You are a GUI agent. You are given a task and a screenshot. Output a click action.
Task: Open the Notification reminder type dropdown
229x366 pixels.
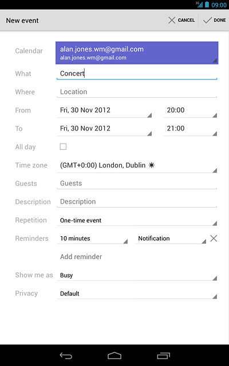click(x=171, y=238)
